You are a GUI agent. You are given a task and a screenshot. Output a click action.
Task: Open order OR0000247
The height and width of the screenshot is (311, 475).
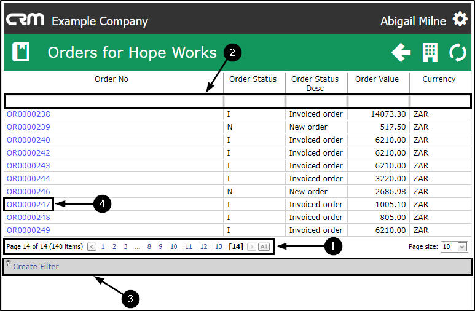coord(28,204)
